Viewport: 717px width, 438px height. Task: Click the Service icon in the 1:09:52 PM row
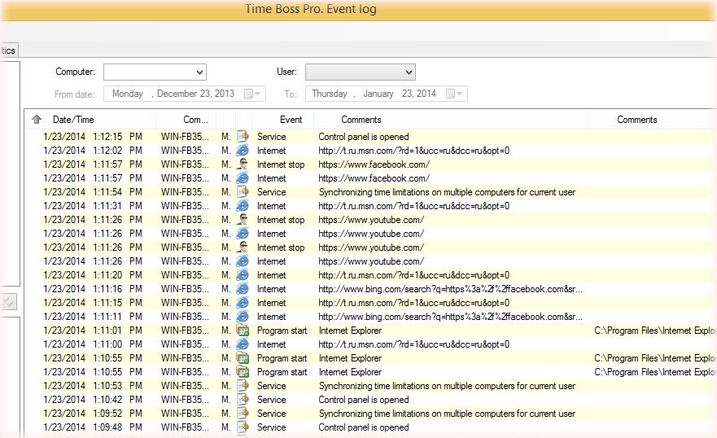(x=243, y=414)
